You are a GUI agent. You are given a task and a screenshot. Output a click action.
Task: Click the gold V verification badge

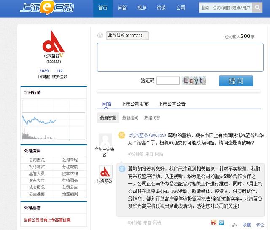click(61, 56)
